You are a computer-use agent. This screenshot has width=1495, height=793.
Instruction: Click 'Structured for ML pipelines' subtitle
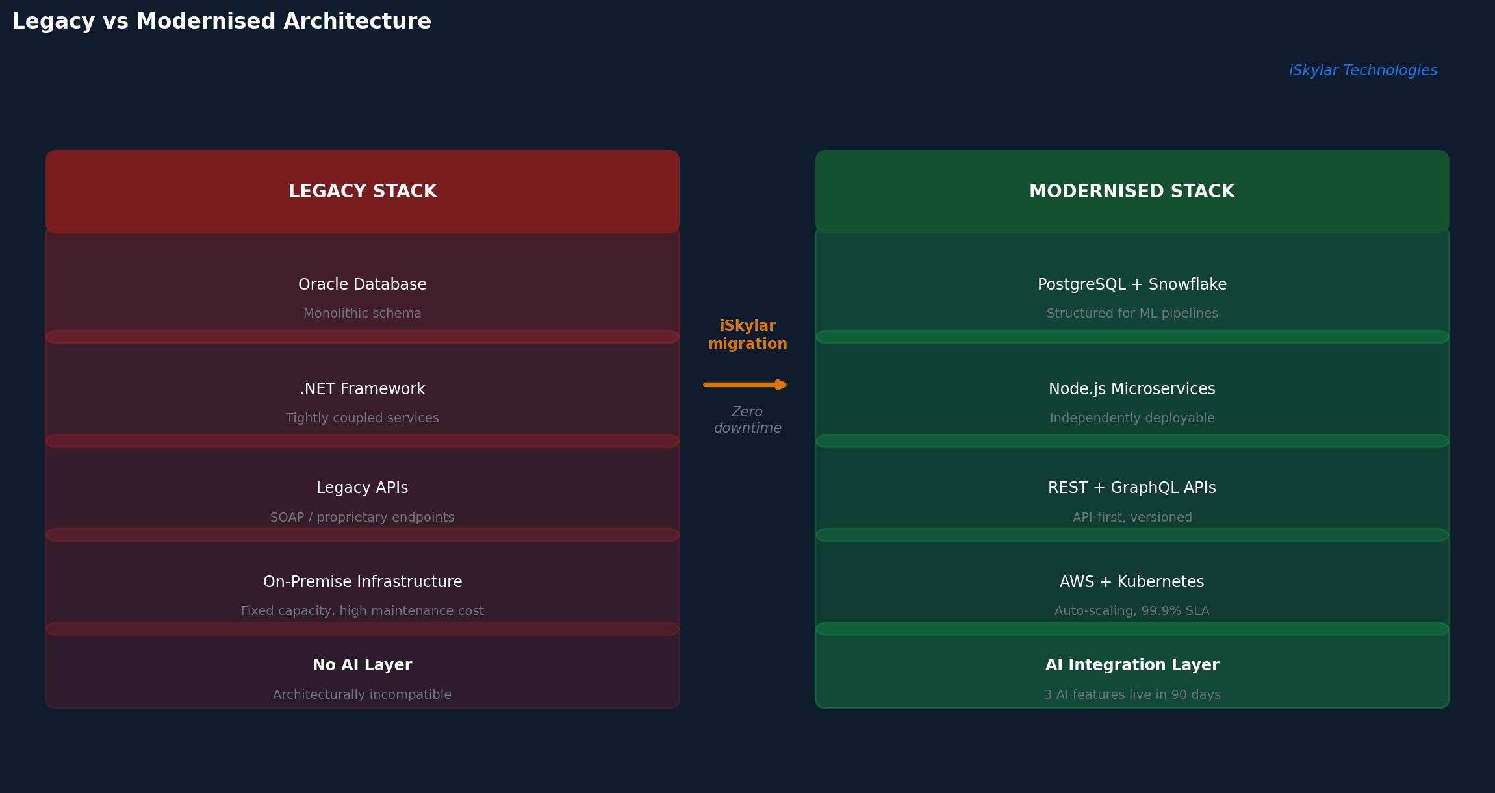point(1132,314)
